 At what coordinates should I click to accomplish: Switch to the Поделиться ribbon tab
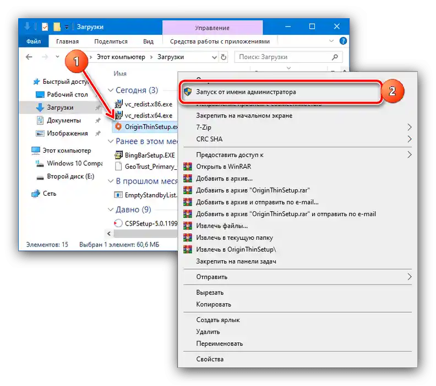point(111,41)
